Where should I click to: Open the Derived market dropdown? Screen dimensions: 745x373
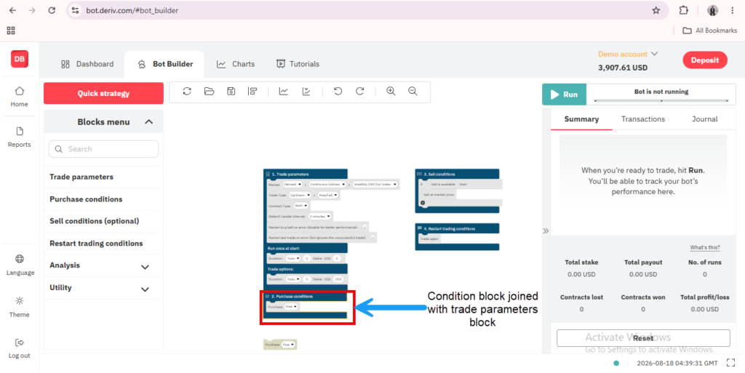(x=292, y=184)
